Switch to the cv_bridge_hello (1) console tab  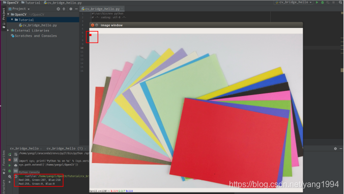[64, 148]
